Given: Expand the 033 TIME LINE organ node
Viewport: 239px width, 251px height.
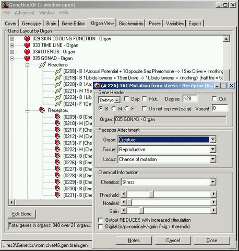Looking at the screenshot, I should [x=12, y=45].
